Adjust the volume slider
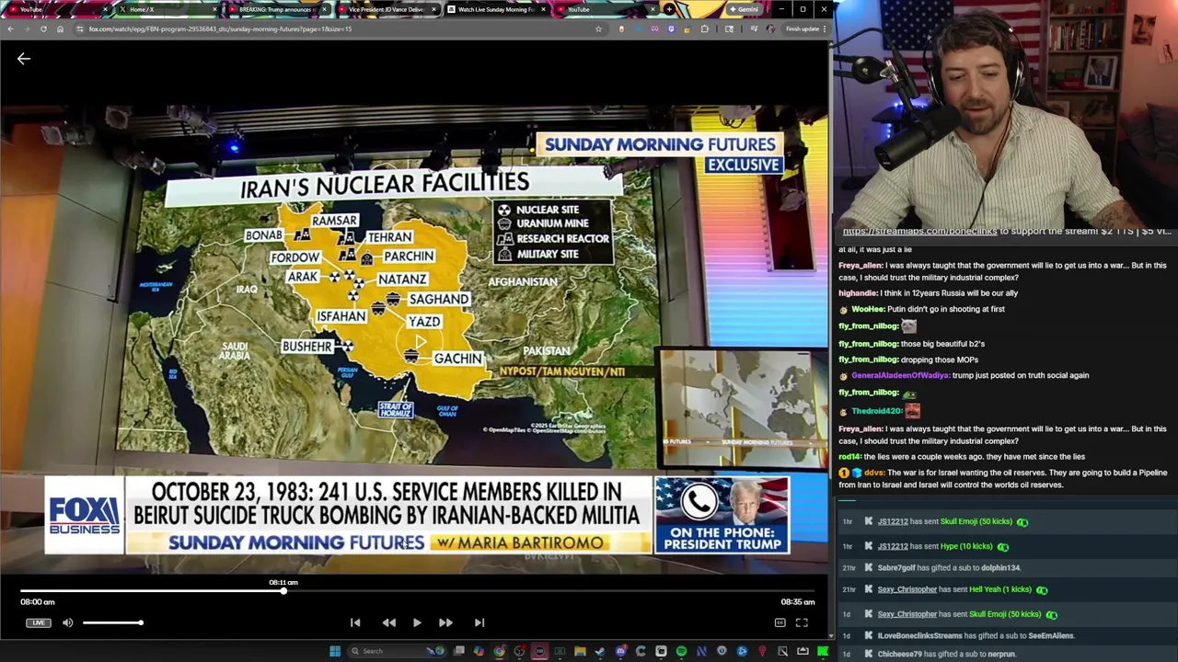 click(112, 622)
